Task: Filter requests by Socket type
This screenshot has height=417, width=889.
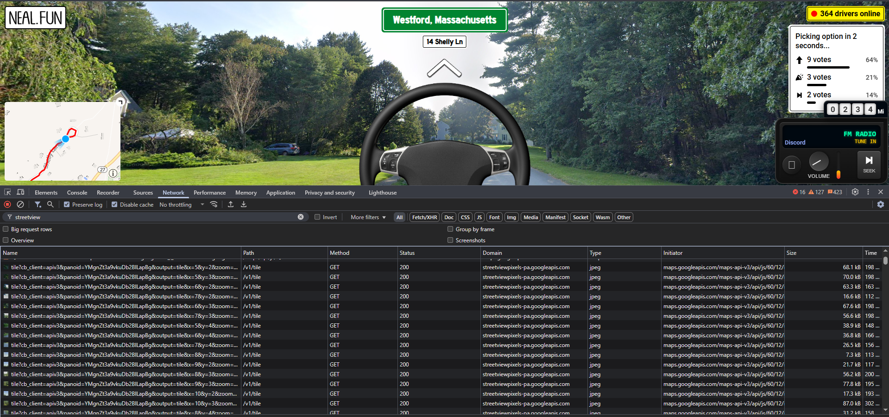Action: [x=580, y=217]
